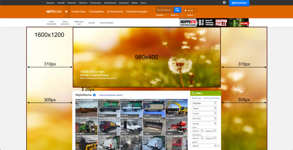
Task: Go to Konehintatilasto
Action: (x=106, y=23)
